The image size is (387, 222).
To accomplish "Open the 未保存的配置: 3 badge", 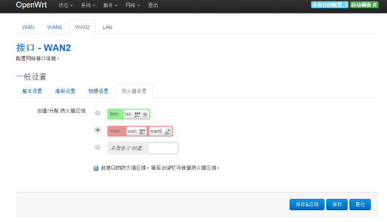I will click(329, 5).
